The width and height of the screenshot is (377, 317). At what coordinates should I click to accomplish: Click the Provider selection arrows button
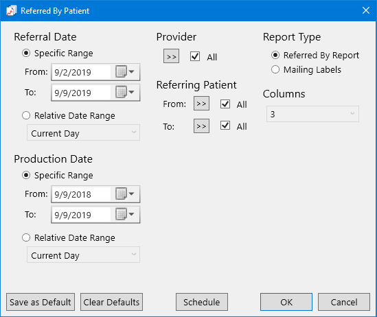171,56
